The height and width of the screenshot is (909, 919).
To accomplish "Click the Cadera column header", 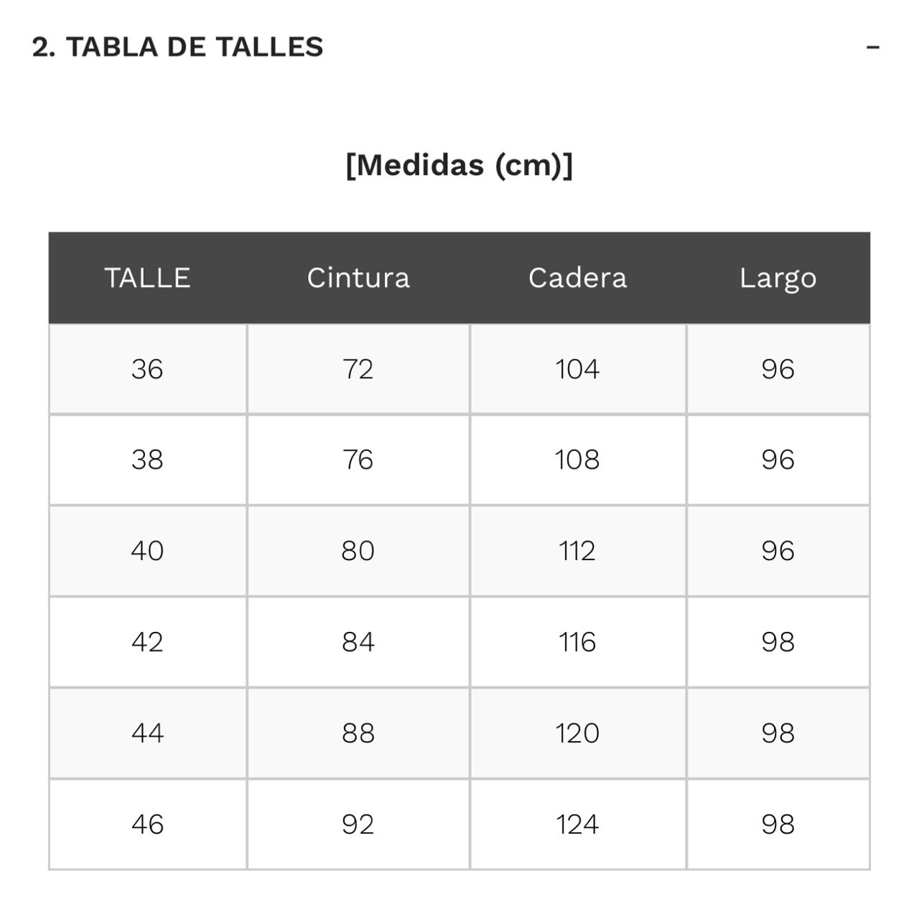I will coord(577,278).
